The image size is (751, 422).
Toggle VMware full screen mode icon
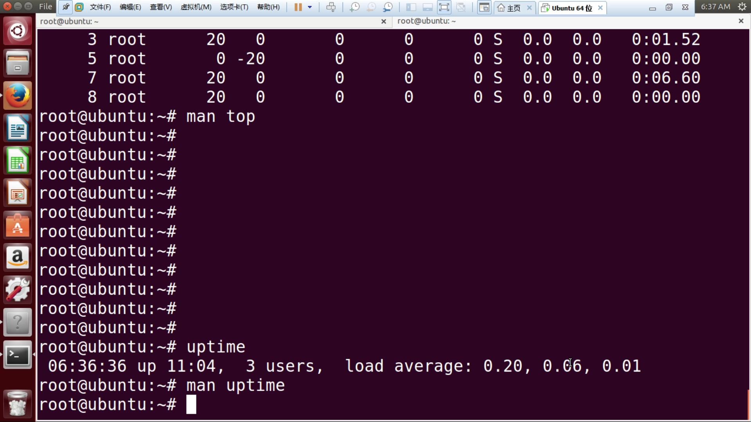[444, 7]
